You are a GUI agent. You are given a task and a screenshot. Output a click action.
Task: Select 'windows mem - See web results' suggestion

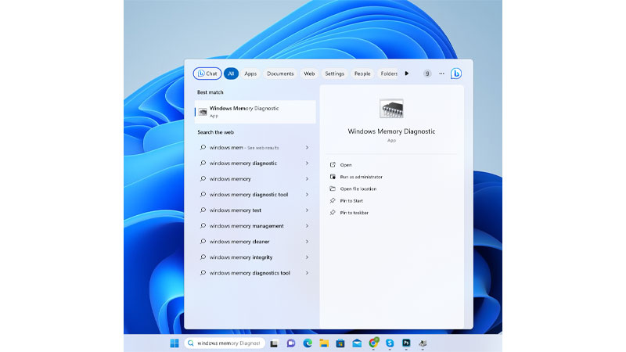255,148
